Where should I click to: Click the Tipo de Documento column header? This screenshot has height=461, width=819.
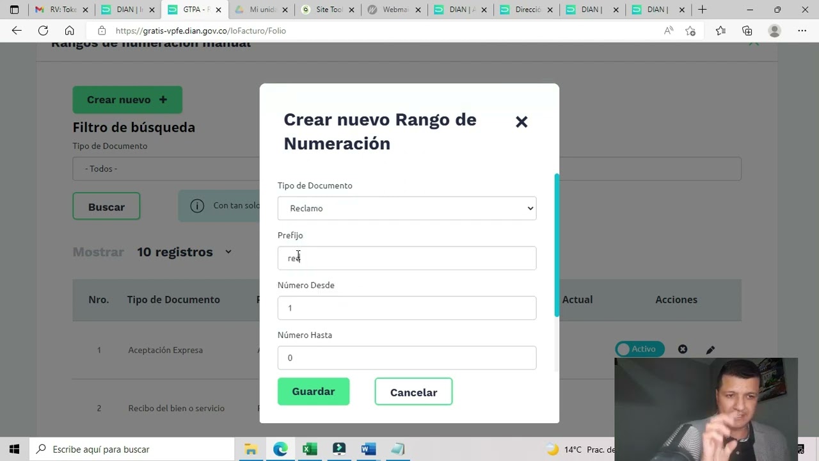(x=173, y=300)
